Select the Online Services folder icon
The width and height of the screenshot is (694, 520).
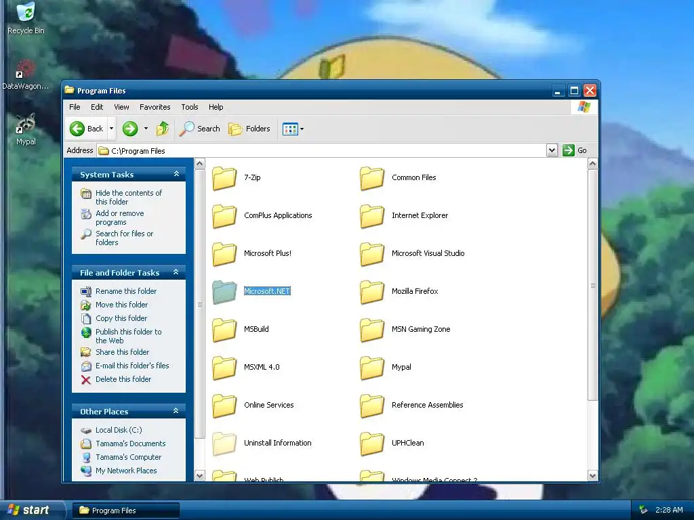(x=224, y=406)
